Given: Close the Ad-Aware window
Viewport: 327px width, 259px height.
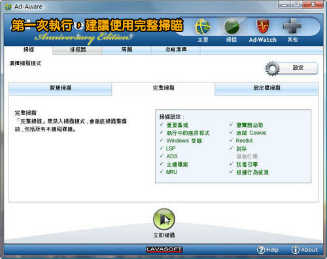Looking at the screenshot, I should click(313, 5).
